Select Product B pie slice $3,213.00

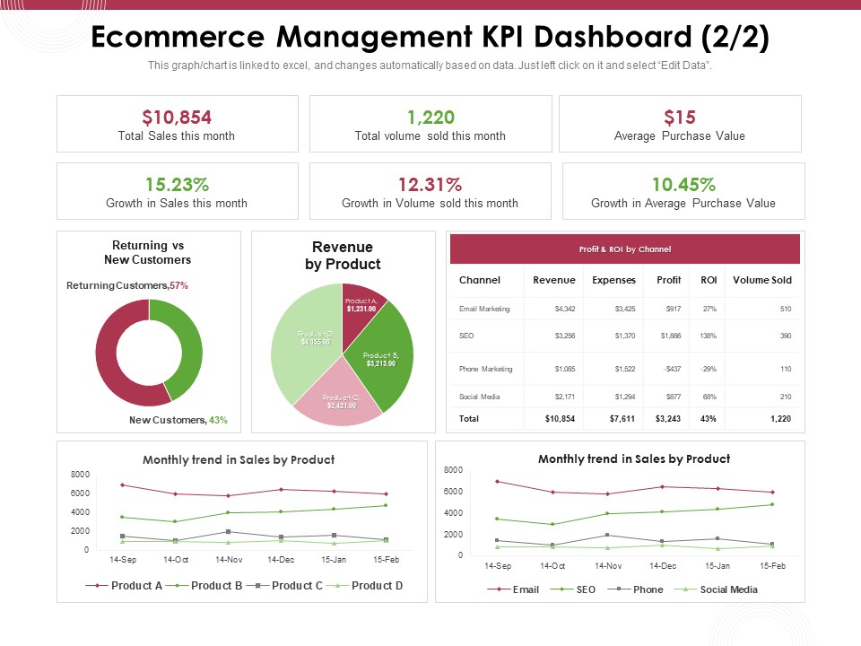pos(381,360)
